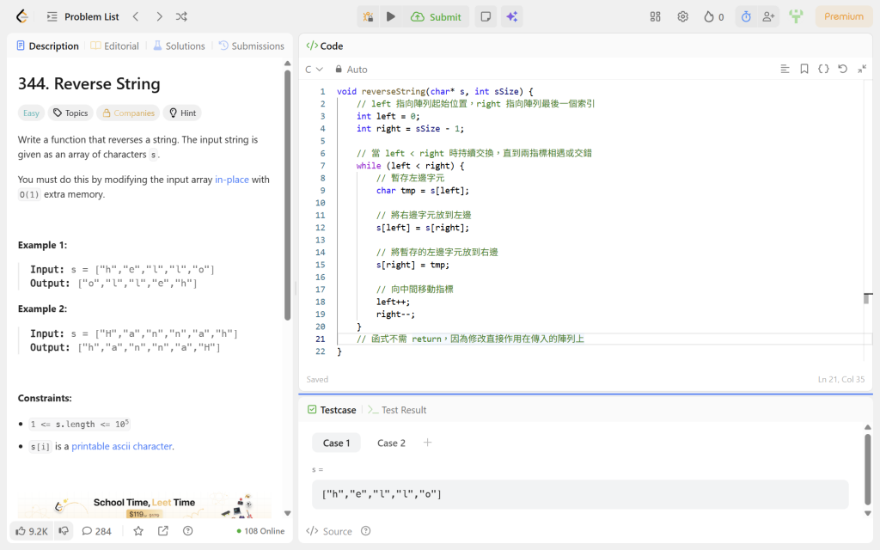Switch to the Editorial tab
Image resolution: width=880 pixels, height=550 pixels.
(114, 46)
